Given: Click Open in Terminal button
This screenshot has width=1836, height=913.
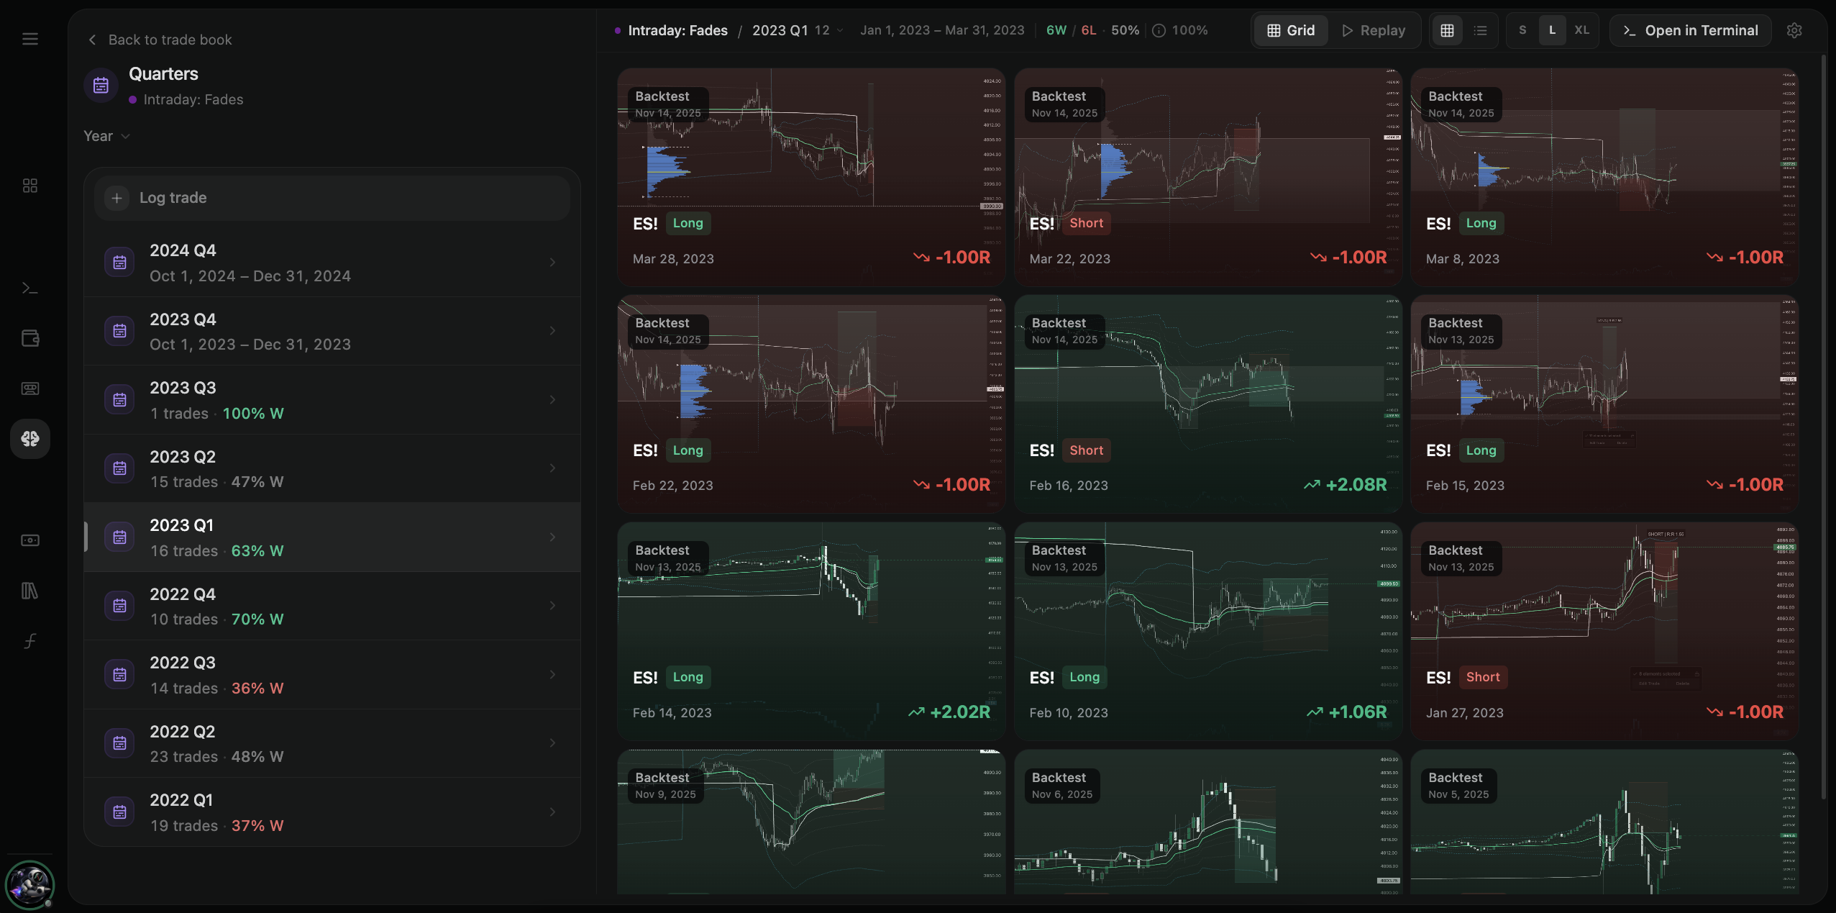Looking at the screenshot, I should click(1691, 30).
